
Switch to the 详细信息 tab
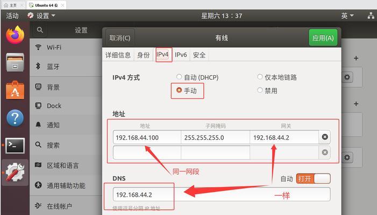coord(118,55)
